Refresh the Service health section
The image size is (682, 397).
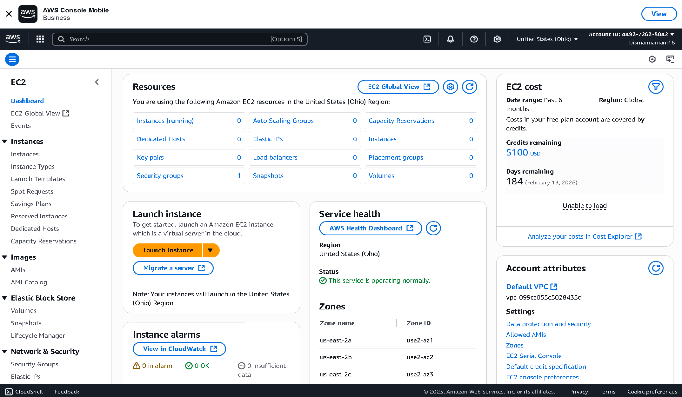pos(433,228)
